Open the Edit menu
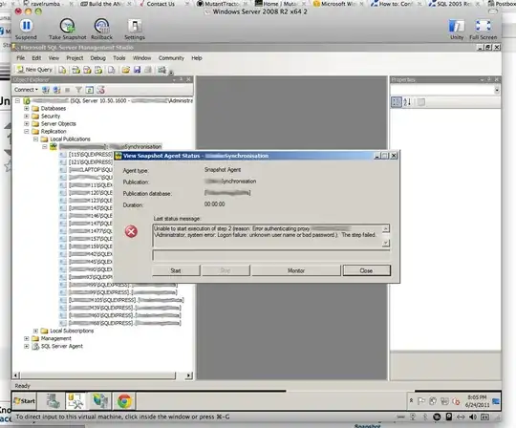The width and height of the screenshot is (516, 428). pos(36,58)
